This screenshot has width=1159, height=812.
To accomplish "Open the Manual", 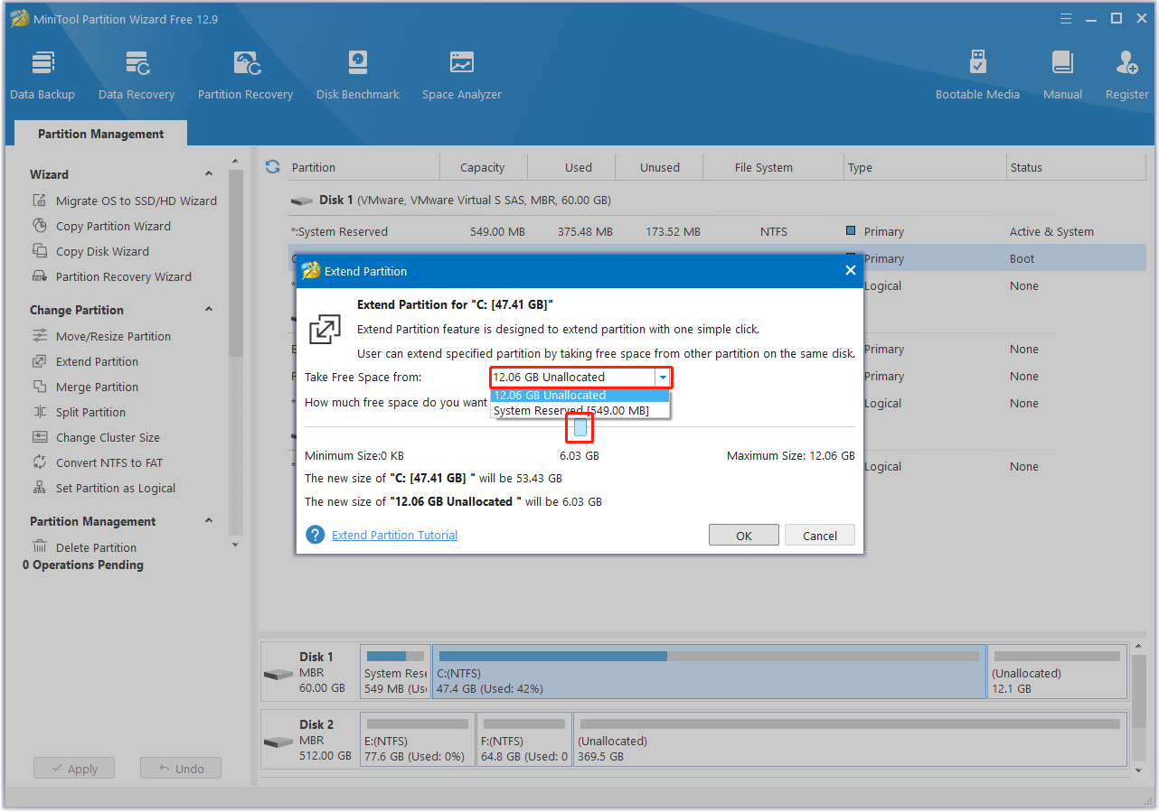I will (1062, 75).
